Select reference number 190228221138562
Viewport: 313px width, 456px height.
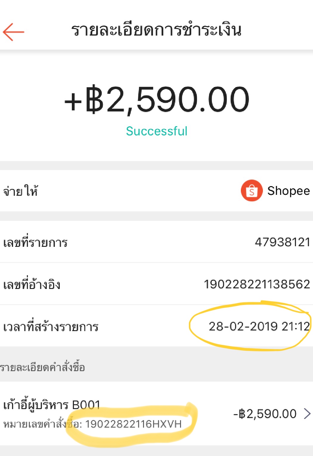[x=257, y=284]
